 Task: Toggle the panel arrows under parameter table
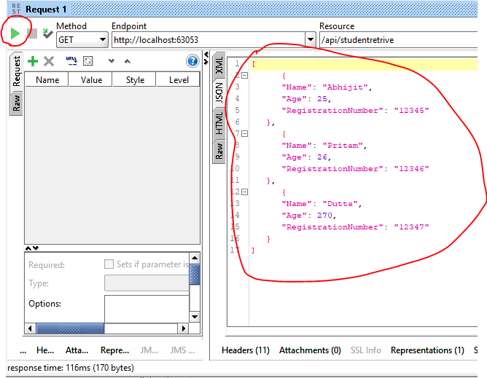coord(31,248)
